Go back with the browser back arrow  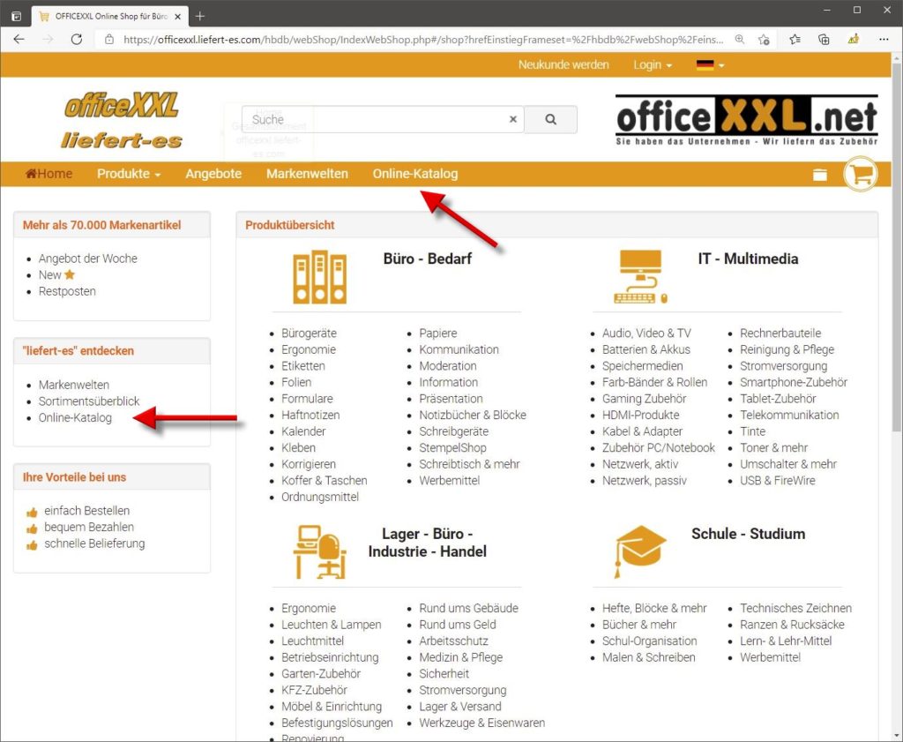19,39
